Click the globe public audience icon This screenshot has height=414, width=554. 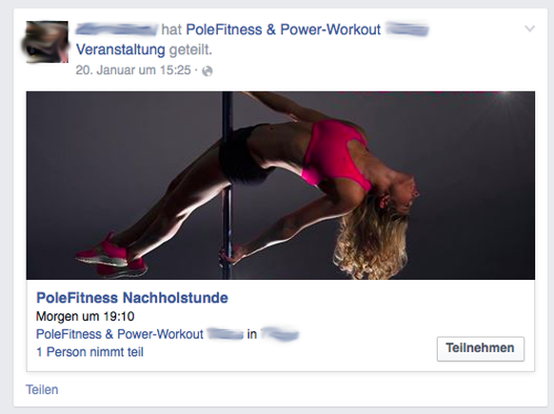point(208,71)
